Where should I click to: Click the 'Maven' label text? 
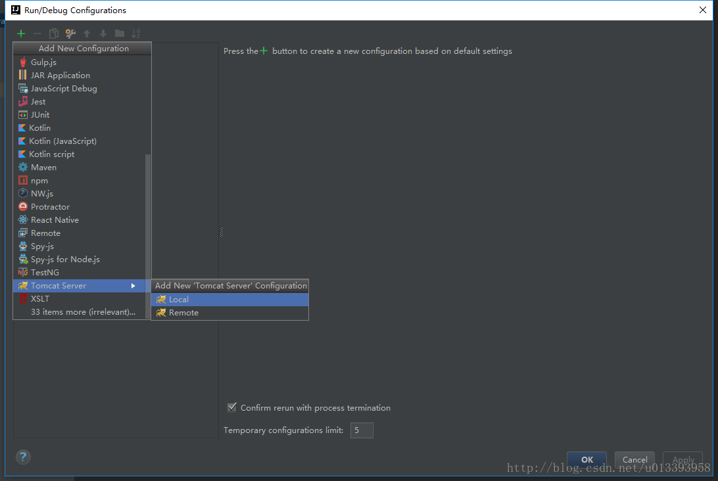[x=43, y=168]
